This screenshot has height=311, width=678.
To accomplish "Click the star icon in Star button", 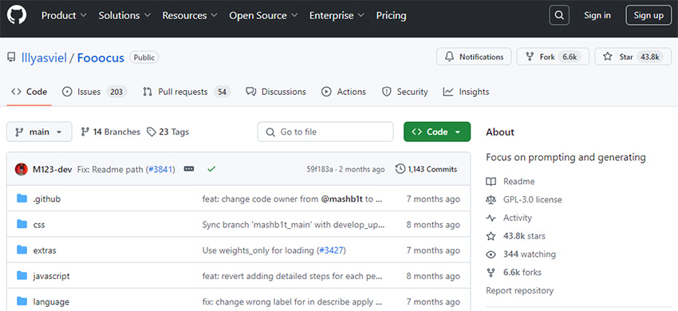I will (608, 57).
